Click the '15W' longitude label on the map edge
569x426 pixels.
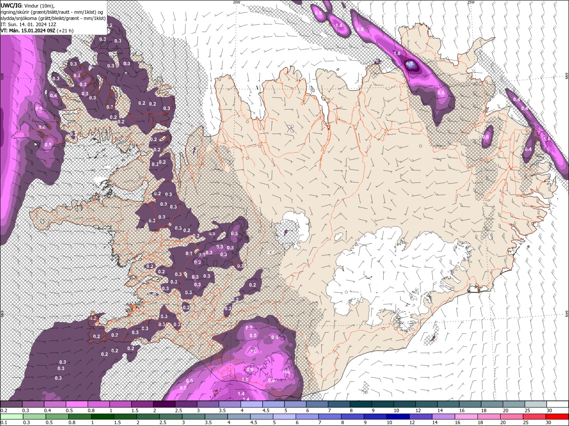click(x=471, y=2)
